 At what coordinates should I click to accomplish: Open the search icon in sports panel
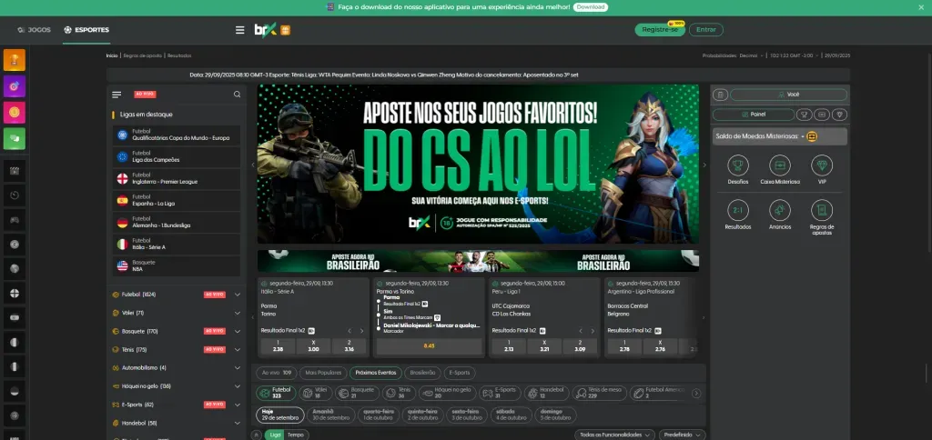238,95
